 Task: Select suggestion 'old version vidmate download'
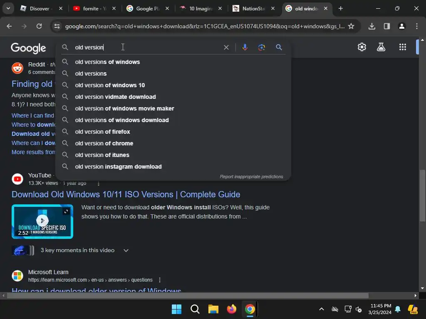tap(173, 97)
